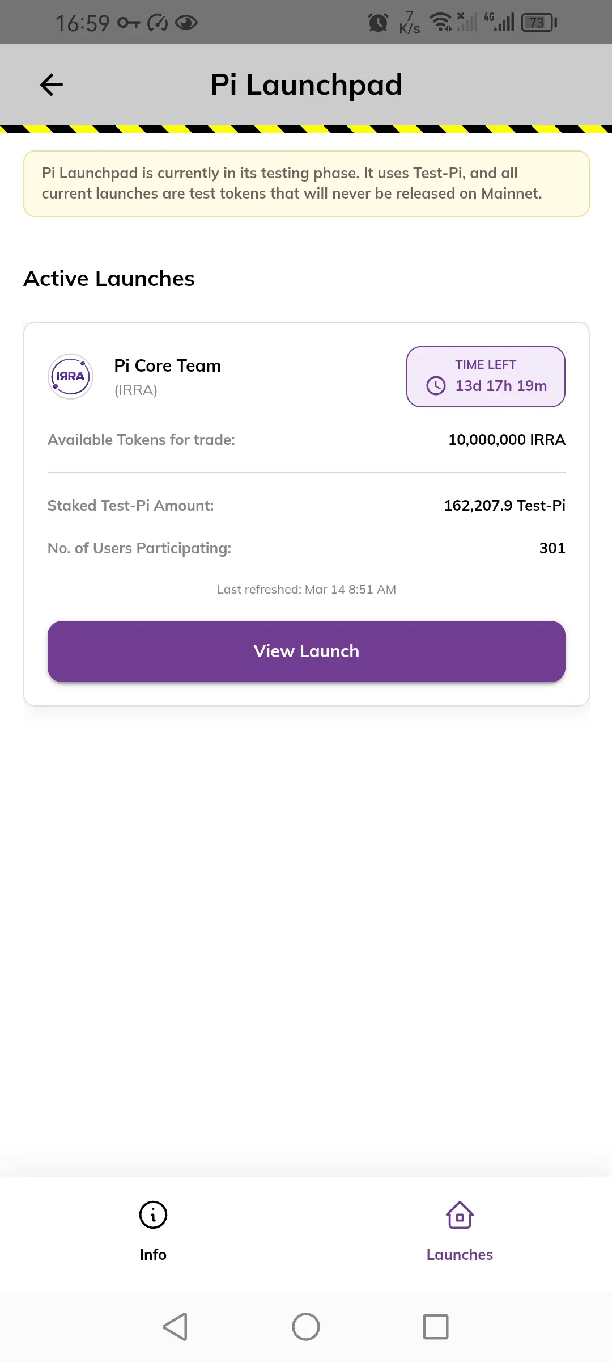Tap the battery indicator icon
This screenshot has height=1362, width=612.
click(539, 23)
